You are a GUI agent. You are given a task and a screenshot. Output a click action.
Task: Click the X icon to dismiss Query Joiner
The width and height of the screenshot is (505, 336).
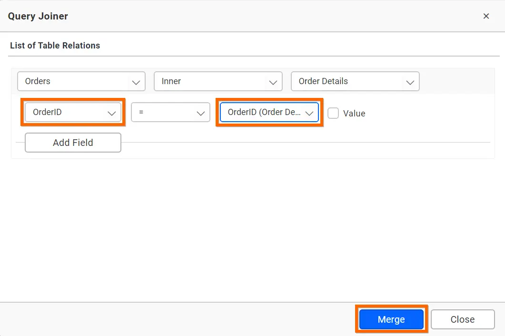tap(486, 16)
